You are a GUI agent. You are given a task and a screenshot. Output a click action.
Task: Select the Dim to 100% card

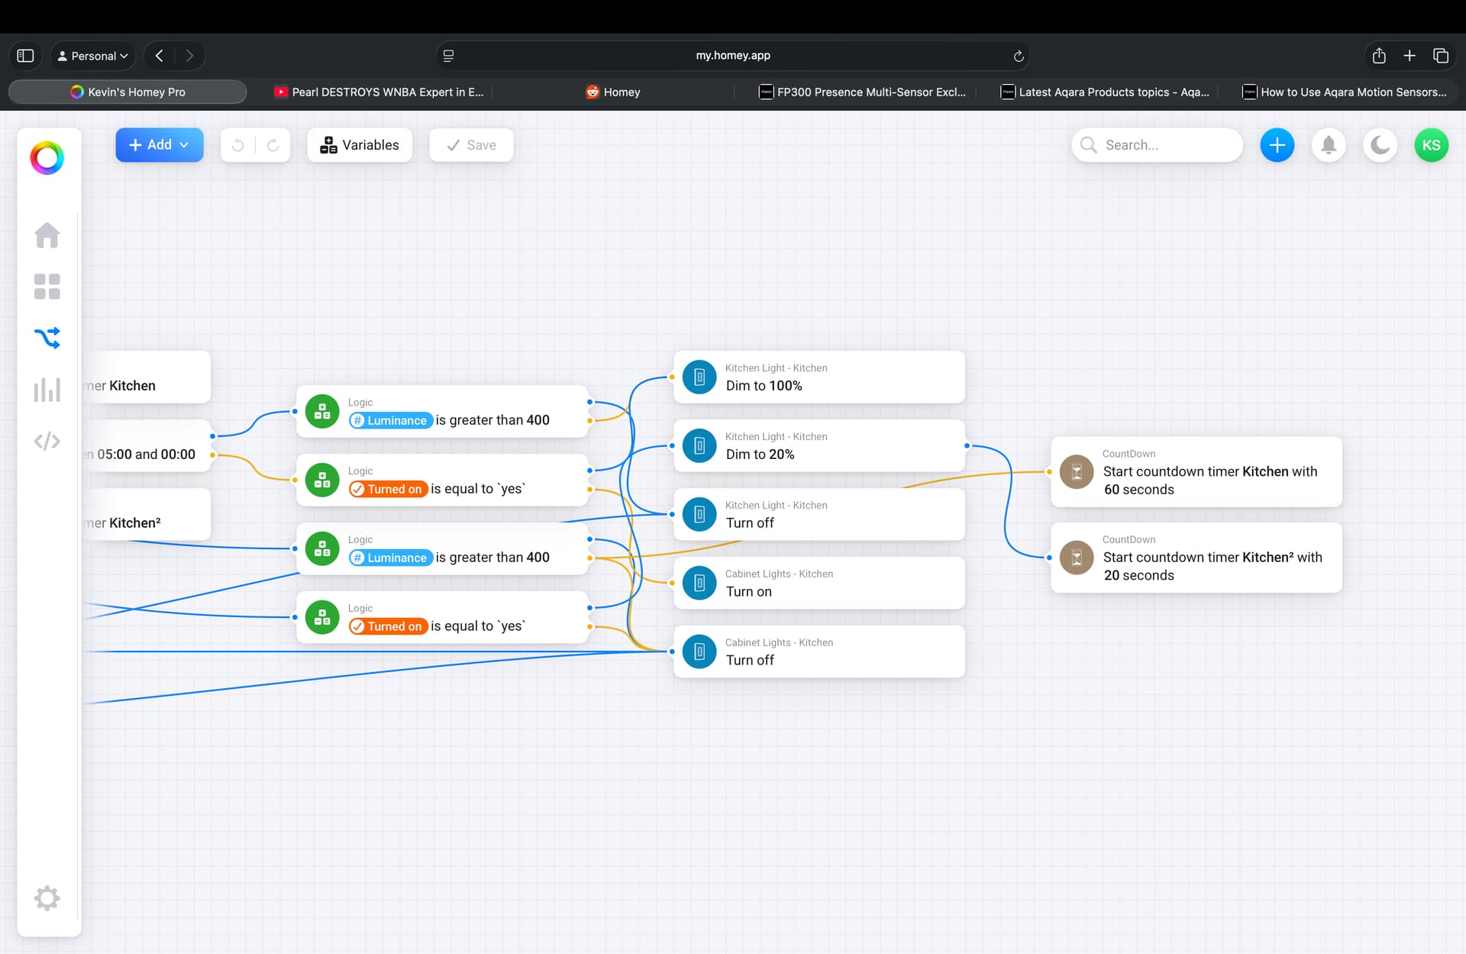click(819, 377)
